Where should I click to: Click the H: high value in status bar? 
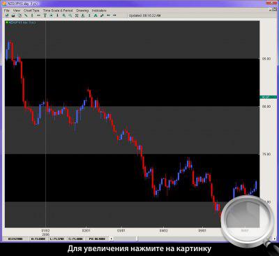(38, 239)
